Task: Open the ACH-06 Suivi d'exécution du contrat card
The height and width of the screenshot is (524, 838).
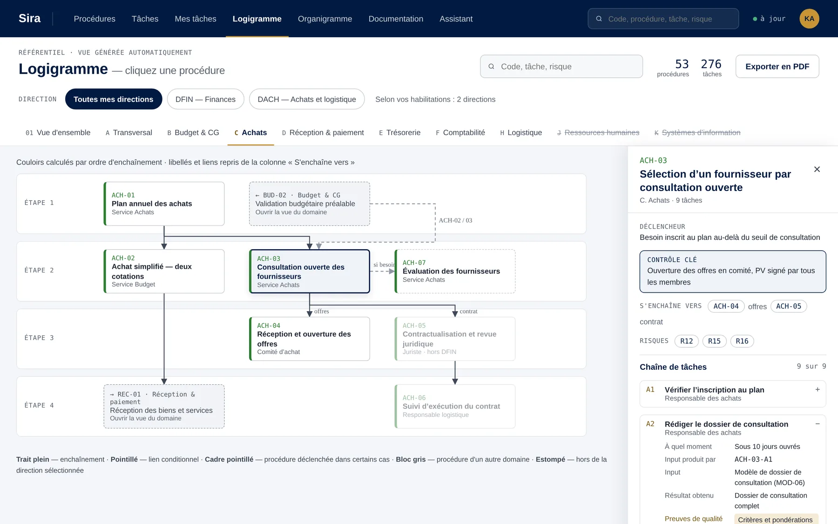Action: tap(455, 406)
